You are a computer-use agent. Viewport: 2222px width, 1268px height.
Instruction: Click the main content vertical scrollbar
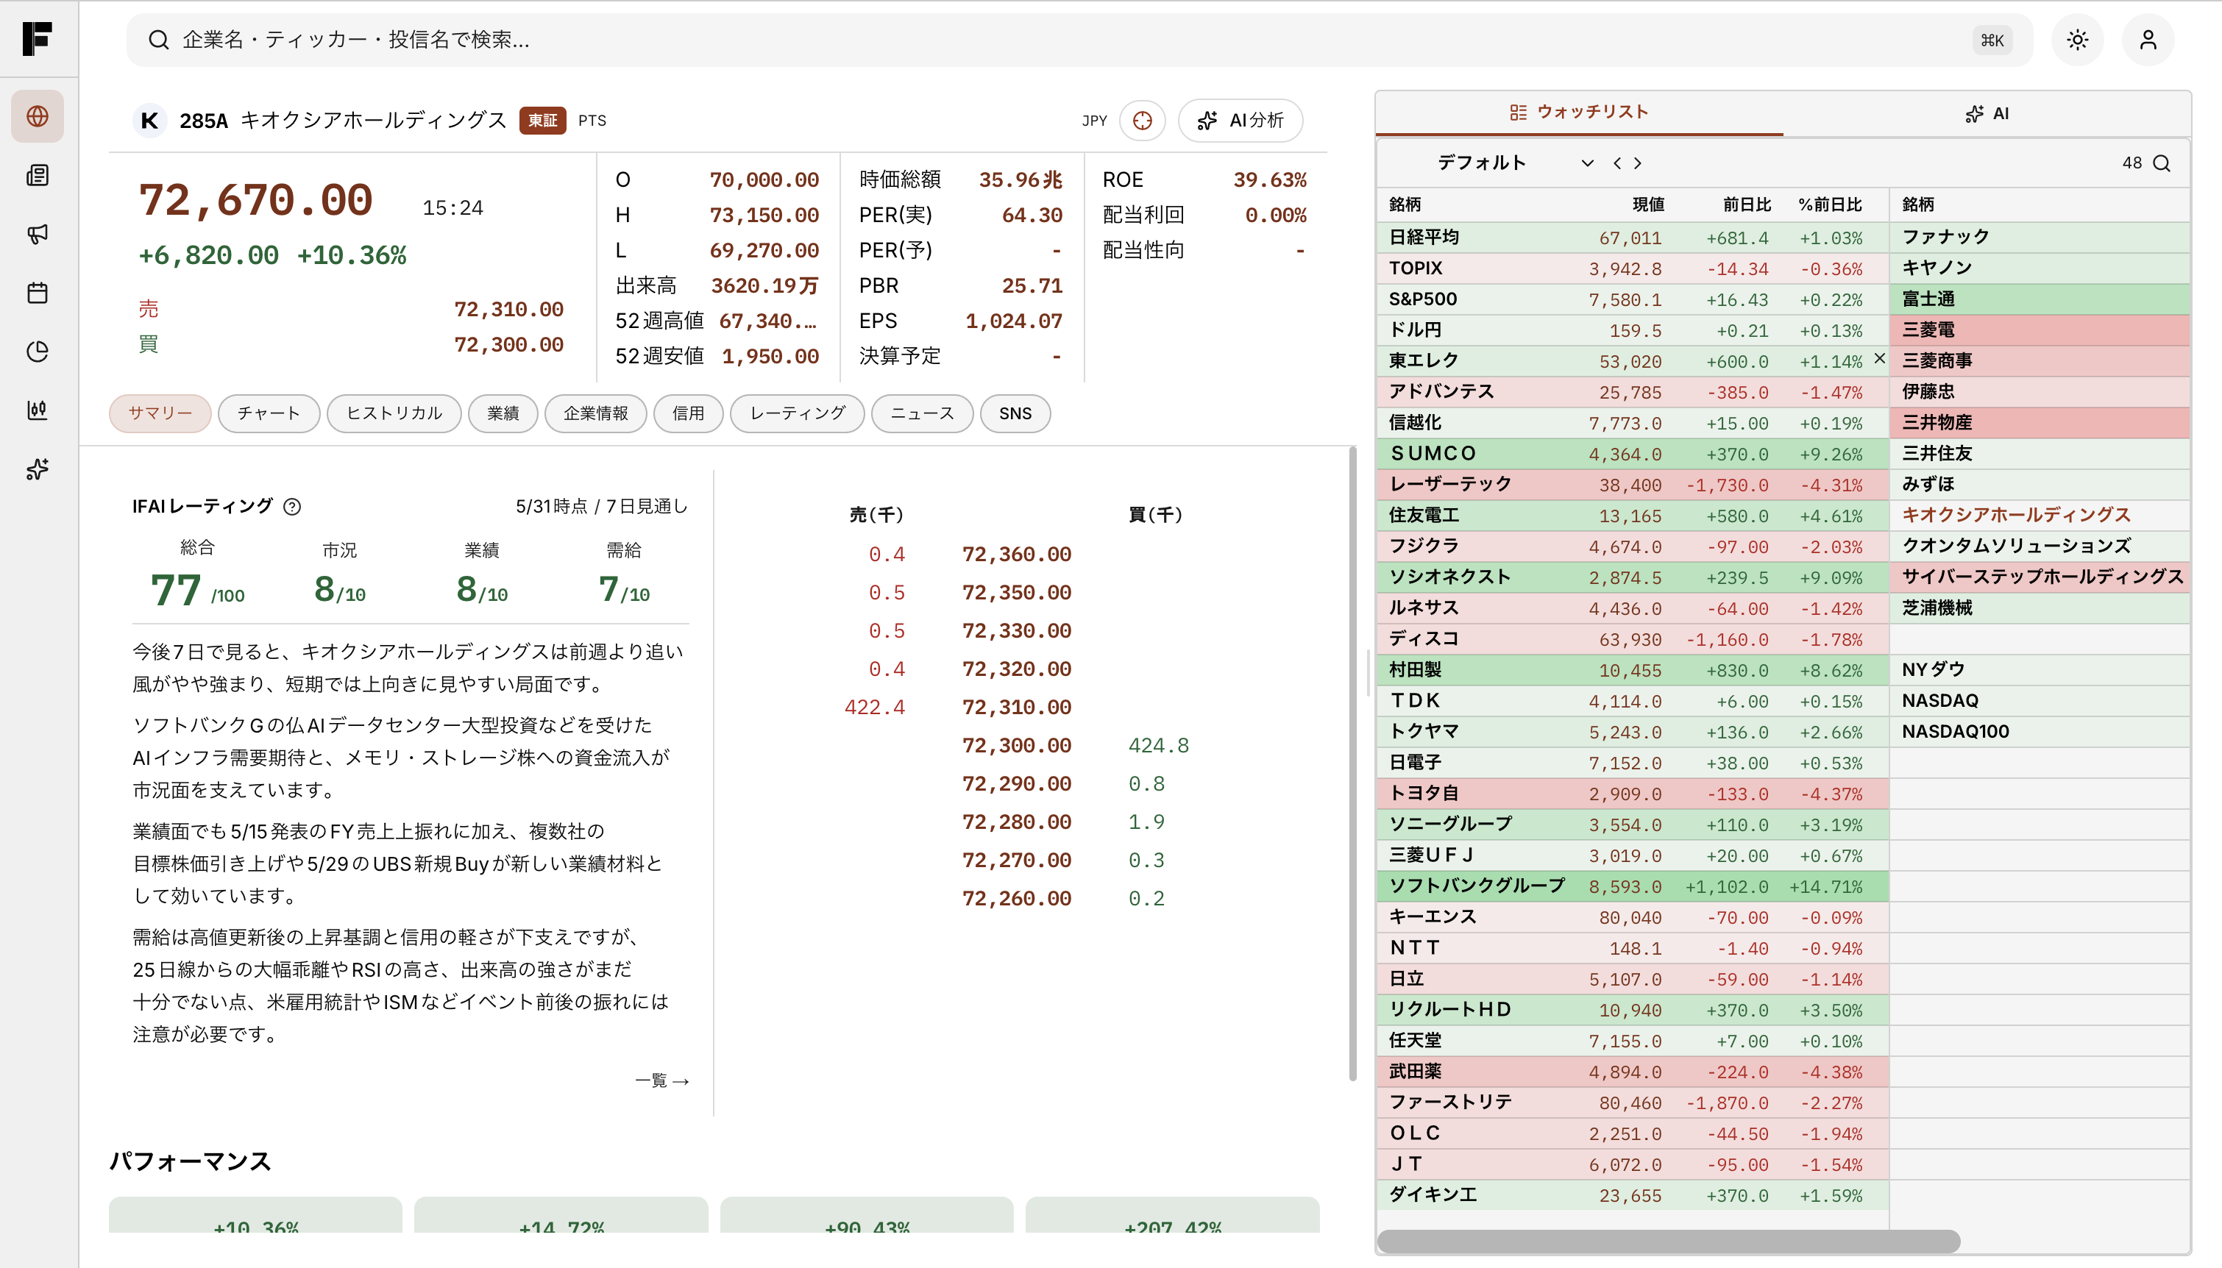[1353, 763]
